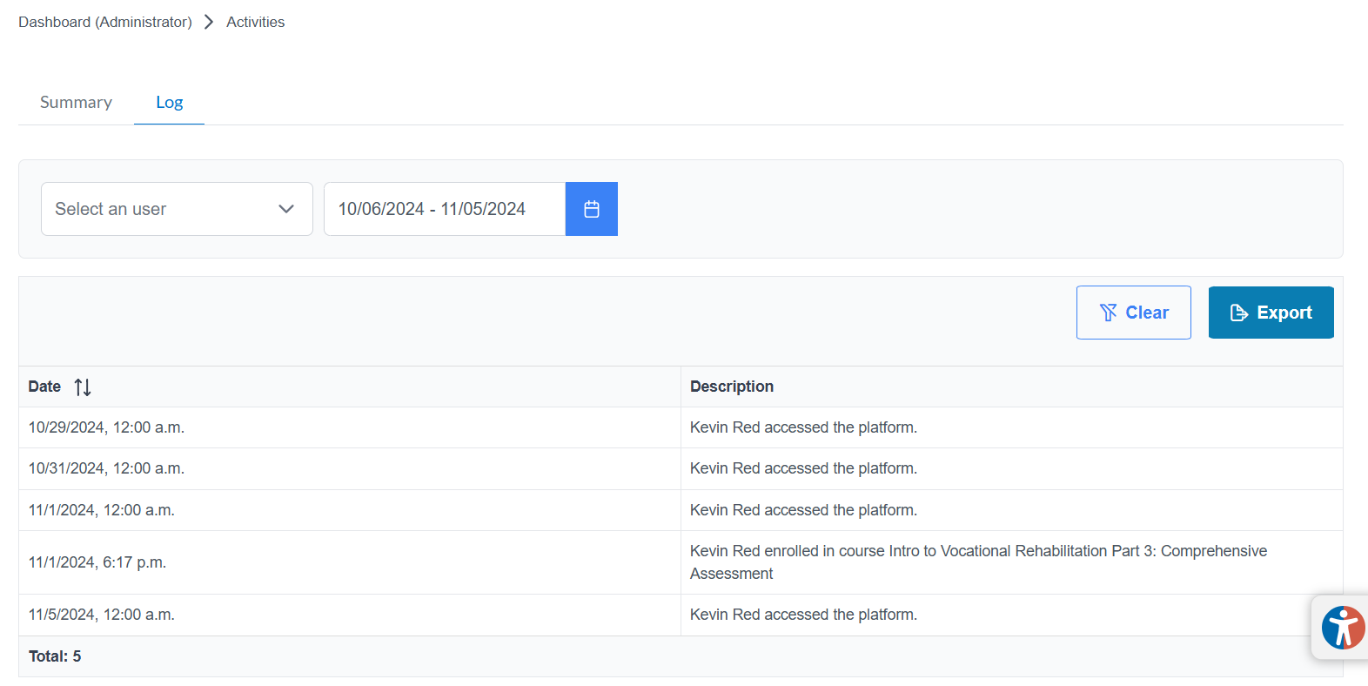The width and height of the screenshot is (1368, 686).
Task: Click the Description column header
Action: (x=731, y=387)
